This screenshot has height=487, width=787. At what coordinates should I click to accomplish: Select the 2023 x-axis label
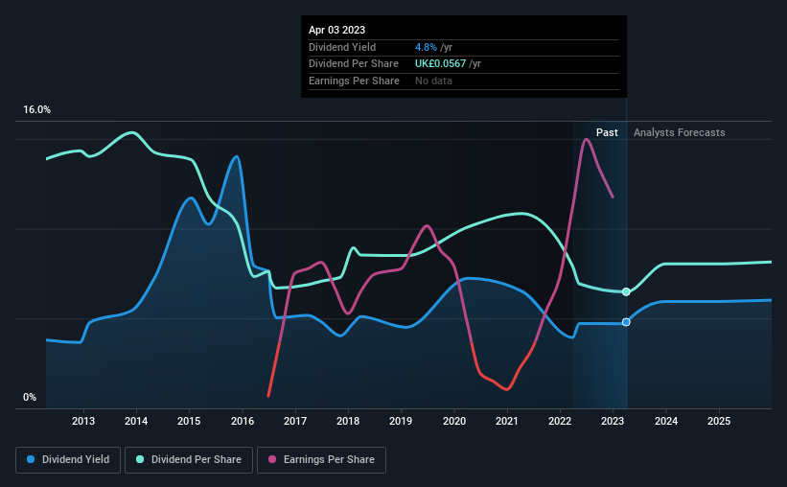pyautogui.click(x=613, y=421)
